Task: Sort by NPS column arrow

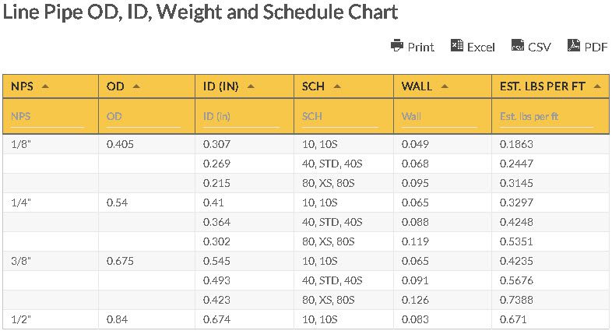Action: point(45,86)
